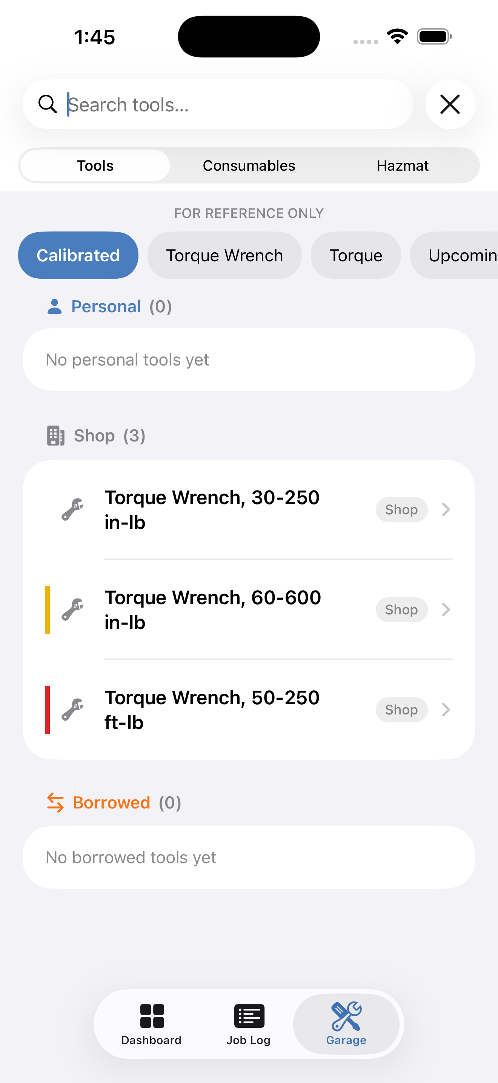Toggle the Torque filter chip
The width and height of the screenshot is (498, 1083).
click(x=356, y=255)
